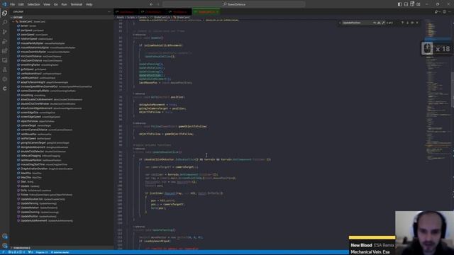Open the Testing flask icon
The height and width of the screenshot is (255, 454).
click(x=5, y=69)
